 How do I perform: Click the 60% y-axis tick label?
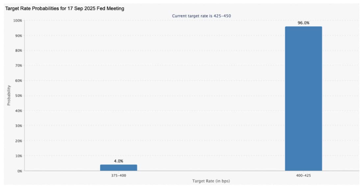18,81
